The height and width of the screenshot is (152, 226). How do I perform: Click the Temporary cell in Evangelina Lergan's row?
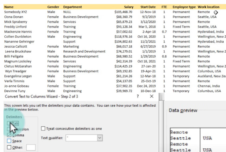pos(181,76)
